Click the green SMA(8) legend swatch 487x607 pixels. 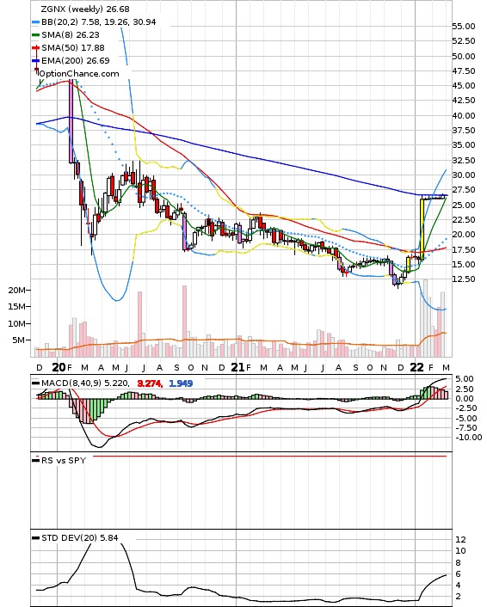coord(35,35)
